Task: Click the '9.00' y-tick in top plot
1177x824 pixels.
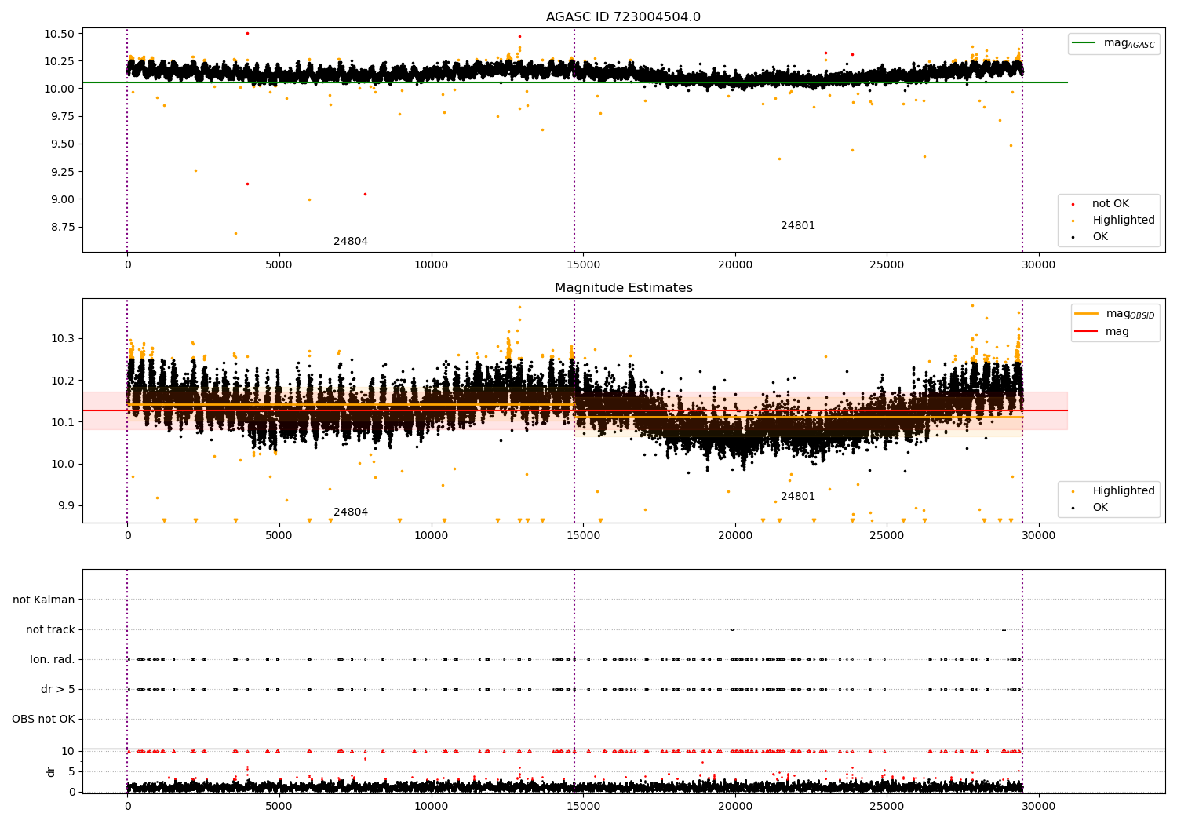Action: pos(63,199)
